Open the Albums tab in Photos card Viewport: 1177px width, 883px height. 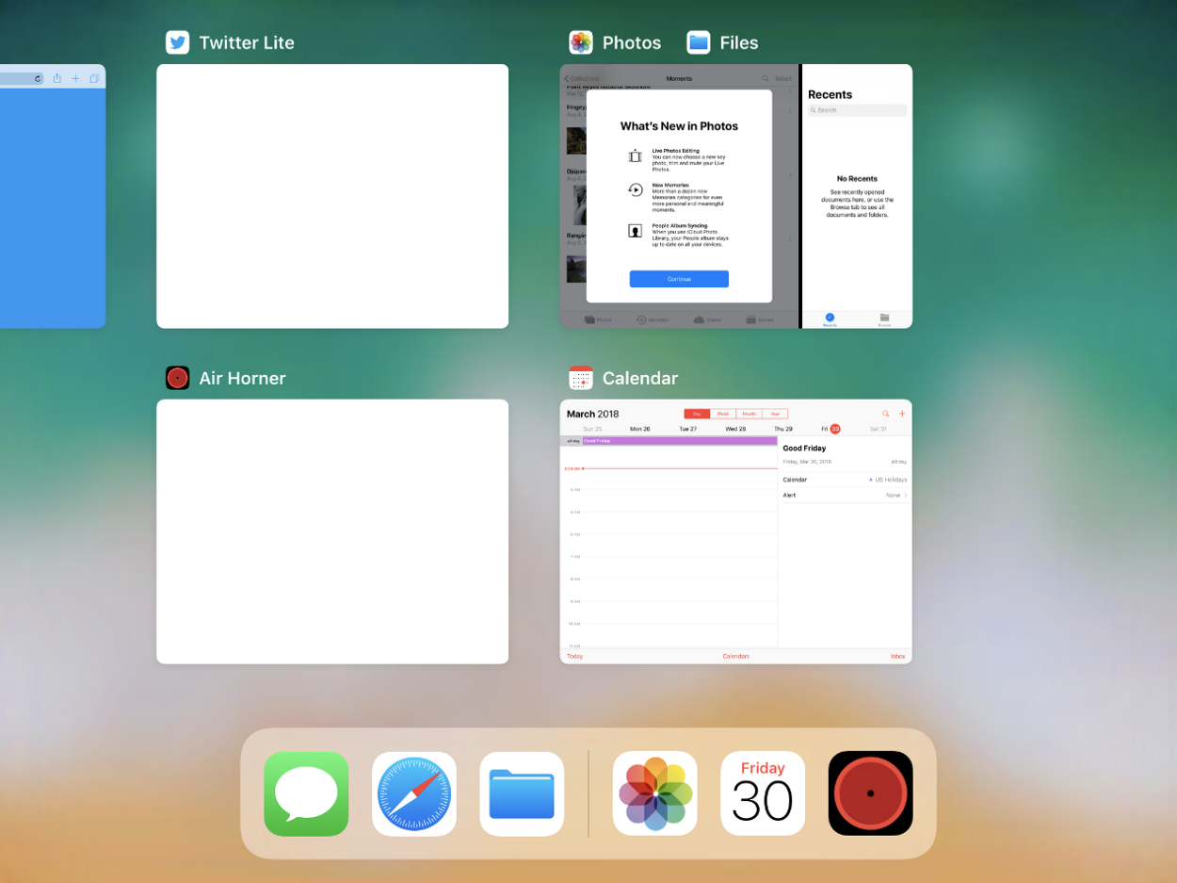point(760,319)
